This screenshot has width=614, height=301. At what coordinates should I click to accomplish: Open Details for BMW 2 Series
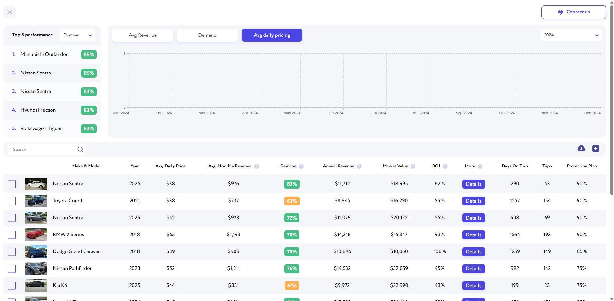click(474, 235)
